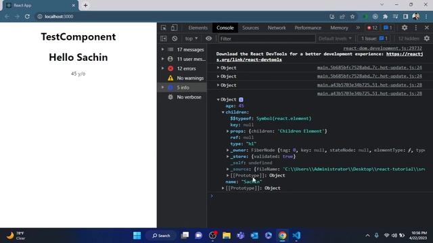This screenshot has height=243, width=433.
Task: Click the age value 45 in the console
Action: [241, 106]
